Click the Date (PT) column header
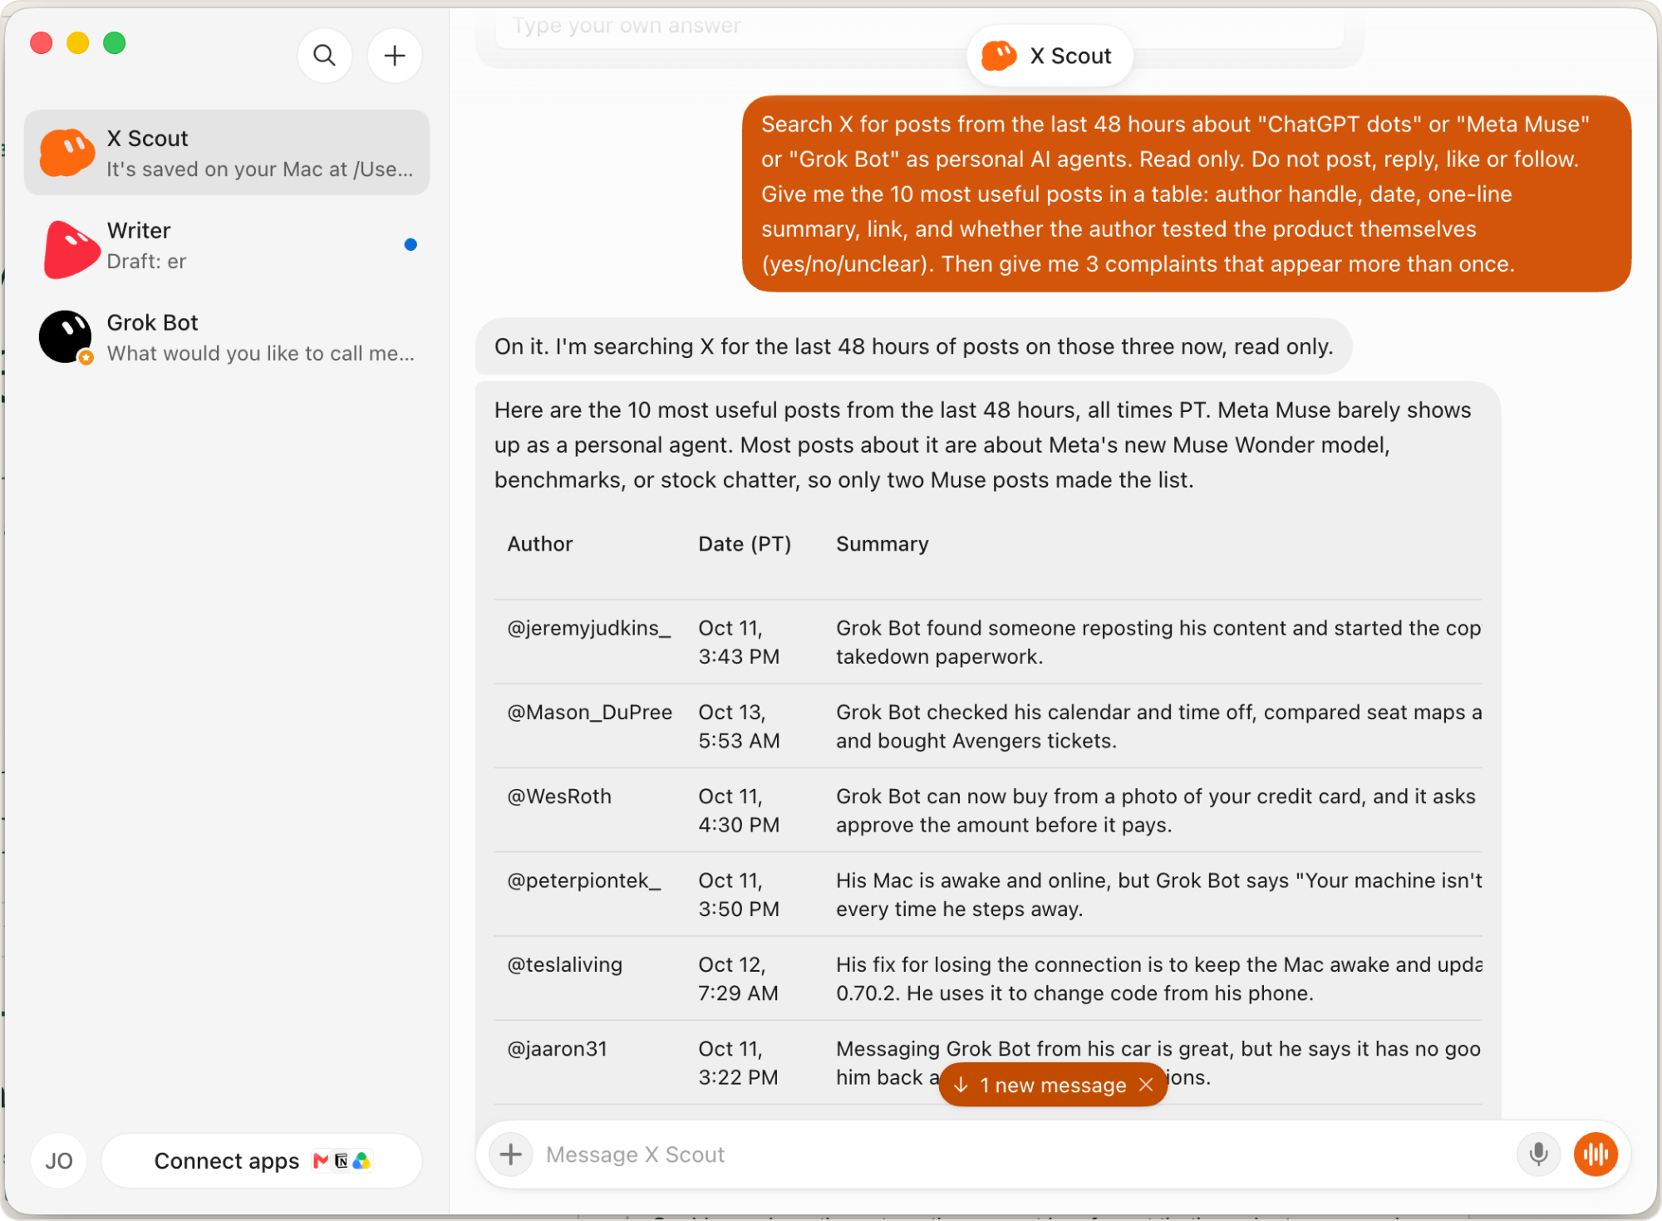1662x1221 pixels. pos(745,544)
